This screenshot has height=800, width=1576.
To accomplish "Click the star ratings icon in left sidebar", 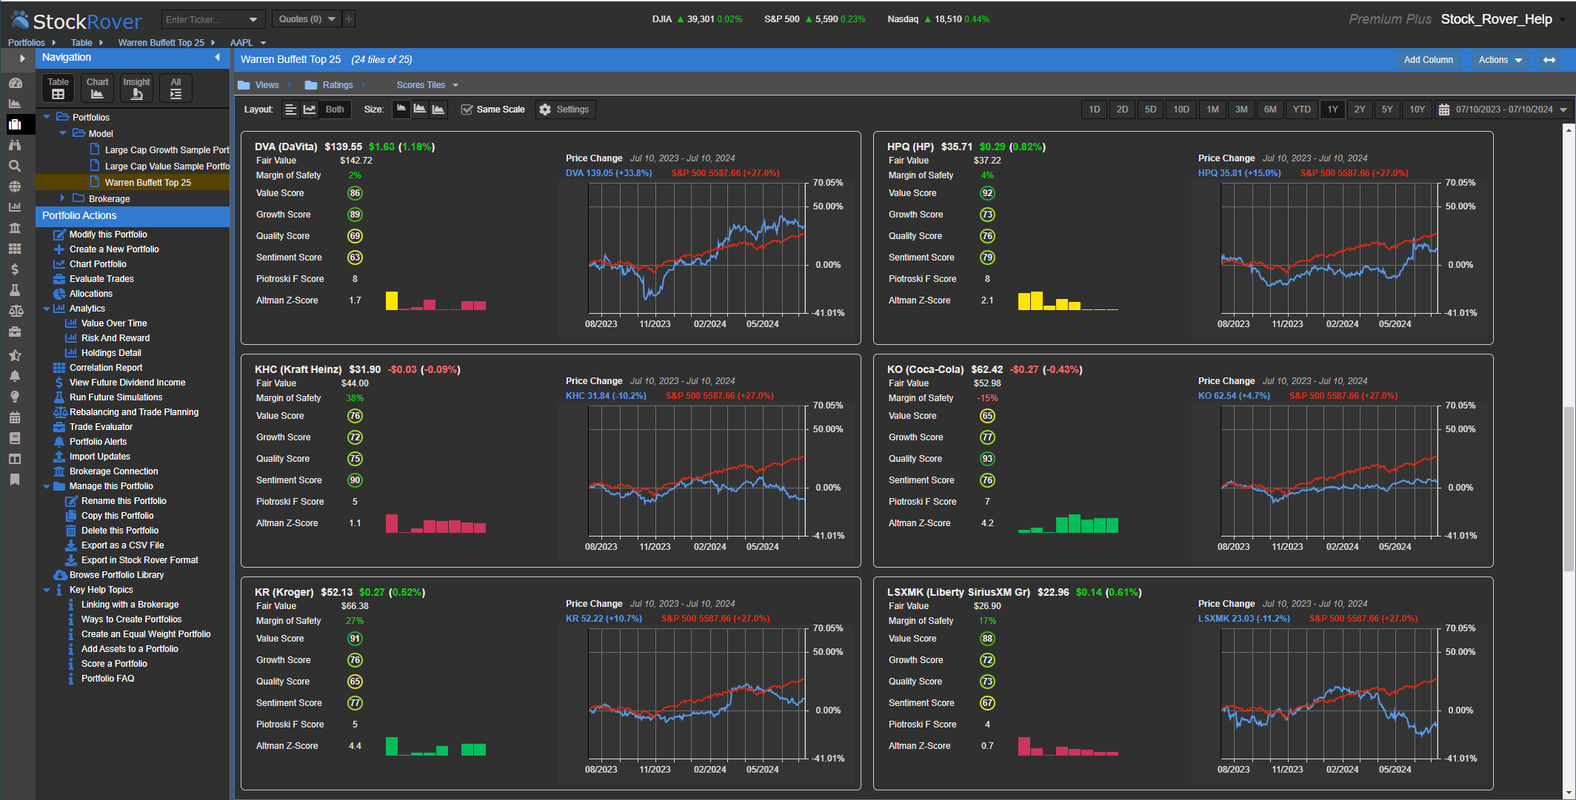I will coord(15,355).
